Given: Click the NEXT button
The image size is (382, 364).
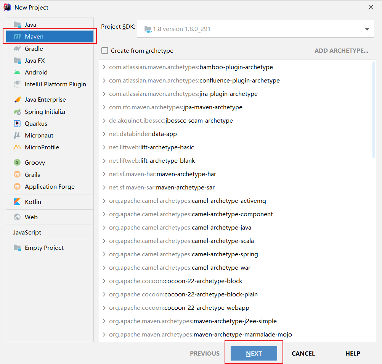Looking at the screenshot, I should tap(254, 353).
